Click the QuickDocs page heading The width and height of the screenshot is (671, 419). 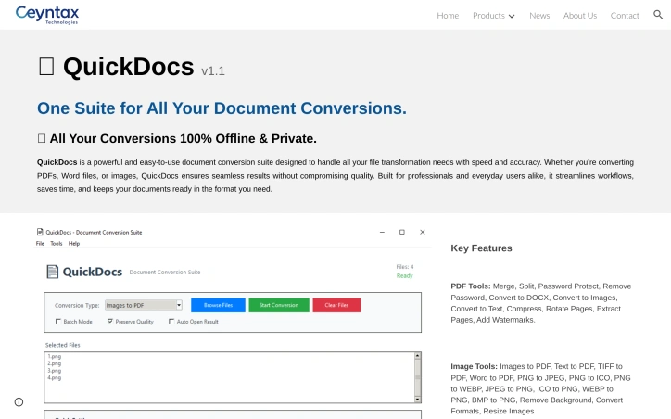point(129,67)
